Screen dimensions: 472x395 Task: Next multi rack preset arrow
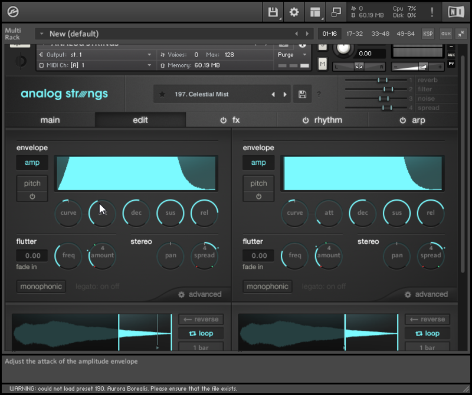(307, 34)
